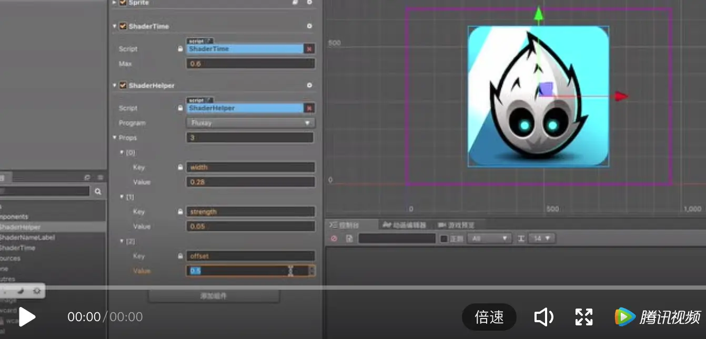This screenshot has height=339, width=706.
Task: Grab the green Y-axis gizmo arrow
Action: tap(538, 14)
